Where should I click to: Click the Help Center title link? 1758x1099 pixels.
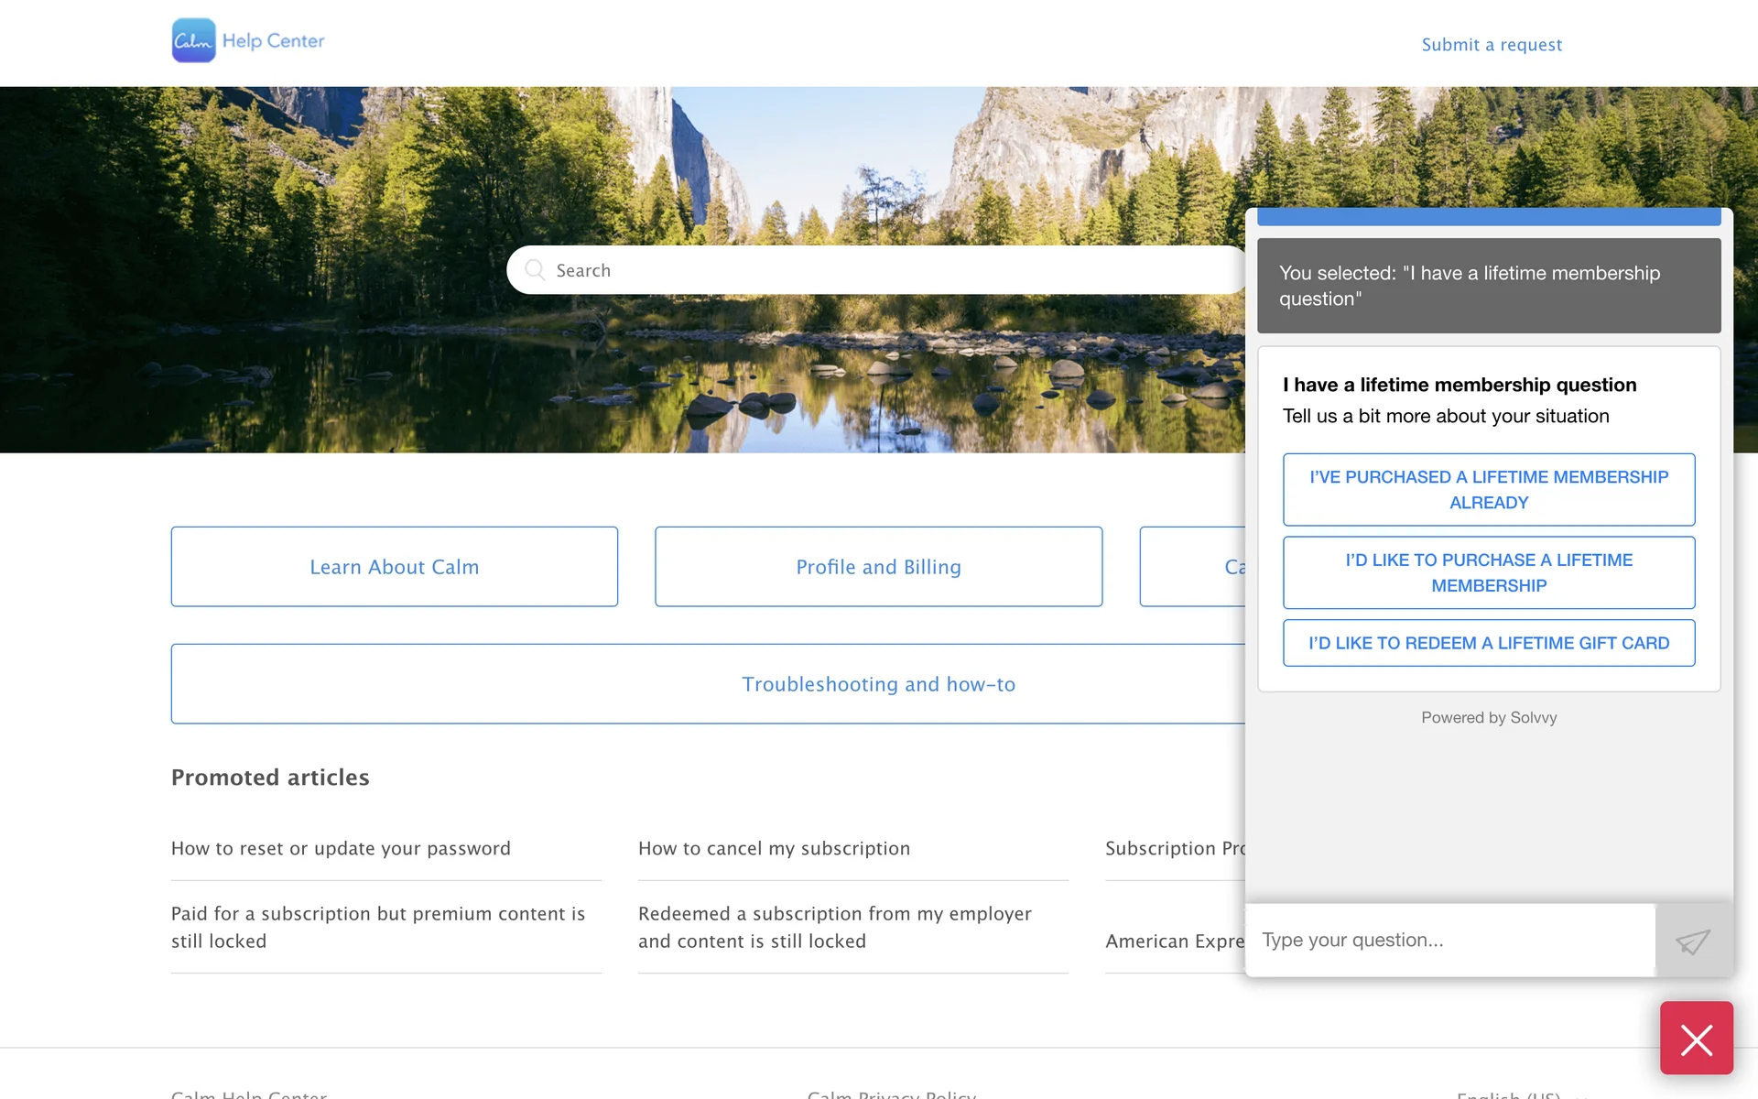pyautogui.click(x=273, y=41)
